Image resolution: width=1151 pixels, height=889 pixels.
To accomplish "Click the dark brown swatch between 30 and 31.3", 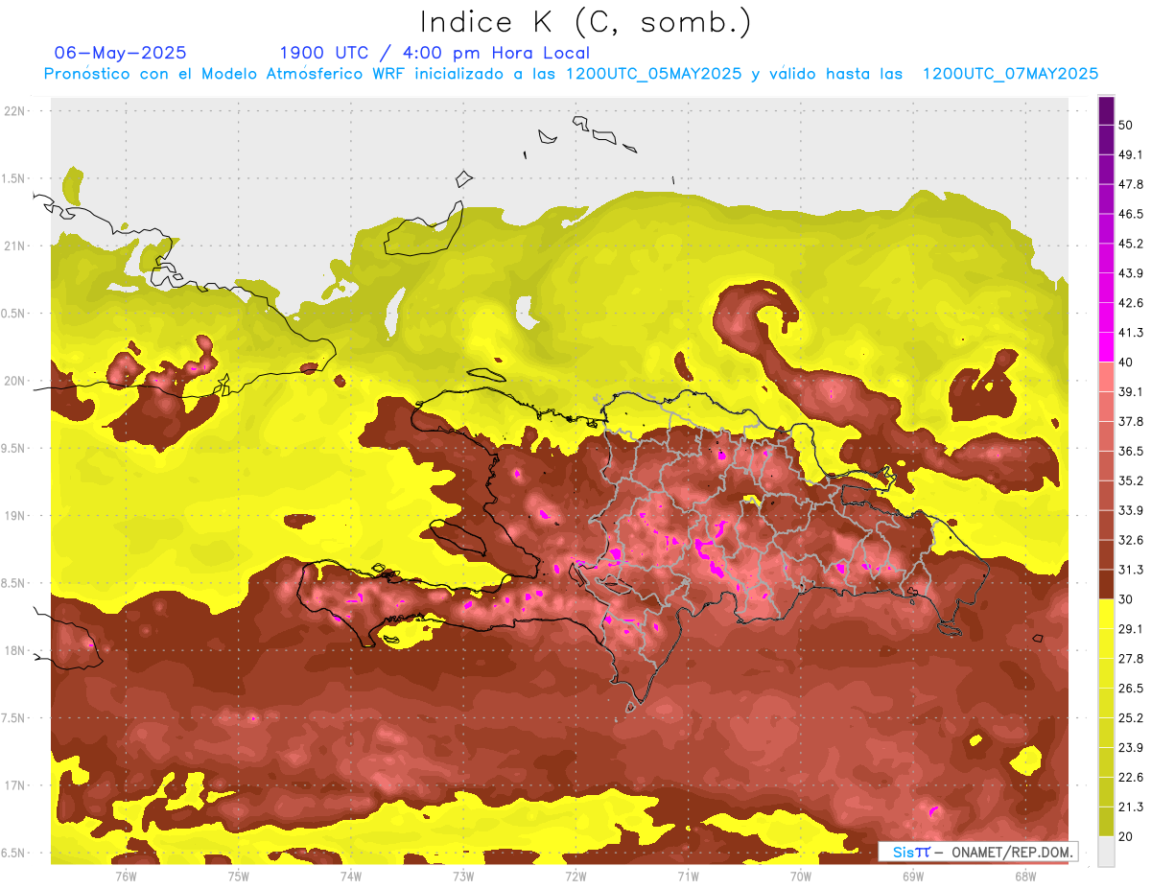I will tap(1106, 585).
